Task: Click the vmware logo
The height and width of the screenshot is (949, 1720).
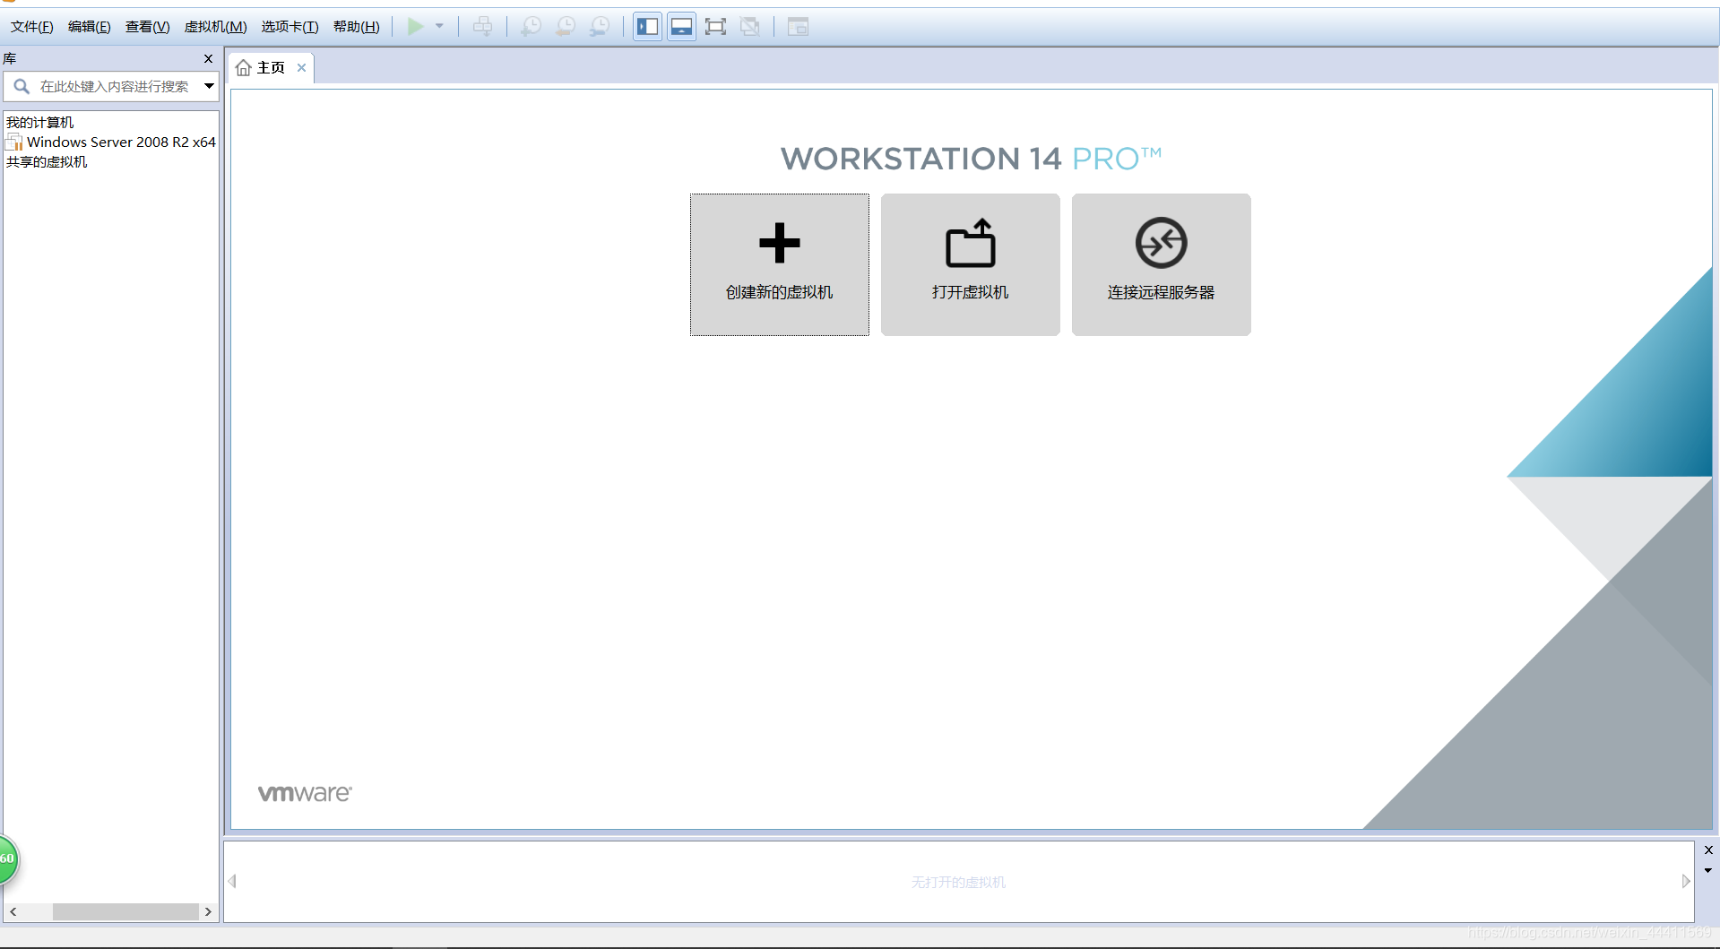Action: click(305, 793)
